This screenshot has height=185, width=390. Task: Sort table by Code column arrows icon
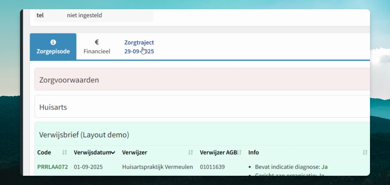pos(64,152)
